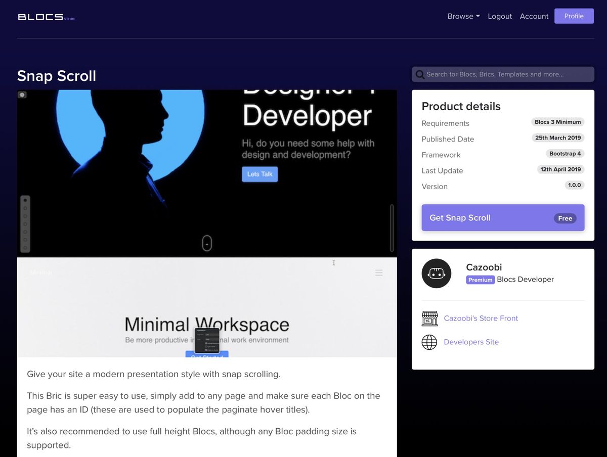
Task: Open the hamburger menu in the Minimal Workspace preview
Action: point(379,272)
